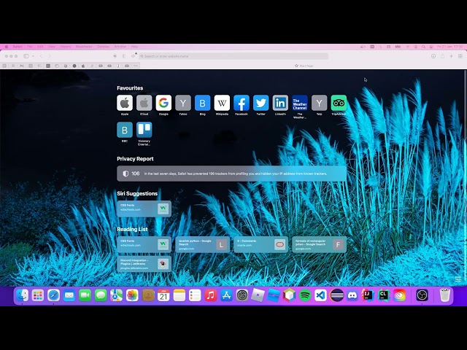This screenshot has width=467, height=350.
Task: Open the Privacy Report banner
Action: click(x=231, y=174)
